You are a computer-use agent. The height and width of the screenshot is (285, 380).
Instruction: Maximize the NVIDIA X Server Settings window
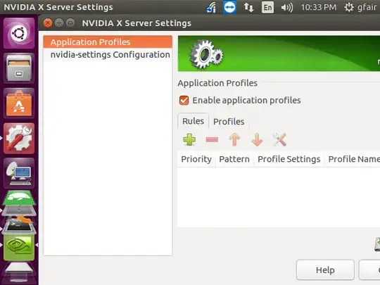70,23
